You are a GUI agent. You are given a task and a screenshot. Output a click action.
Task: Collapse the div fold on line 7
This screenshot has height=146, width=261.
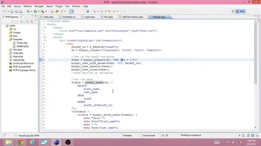(46, 41)
